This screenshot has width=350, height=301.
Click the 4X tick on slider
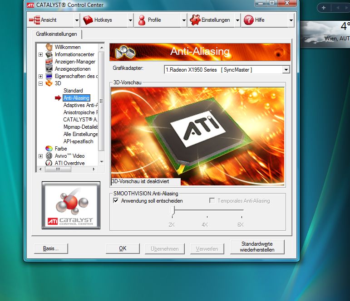coord(207,217)
